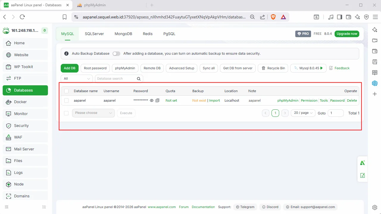The image size is (381, 214).
Task: Copy the aapanel database password
Action: point(157,100)
